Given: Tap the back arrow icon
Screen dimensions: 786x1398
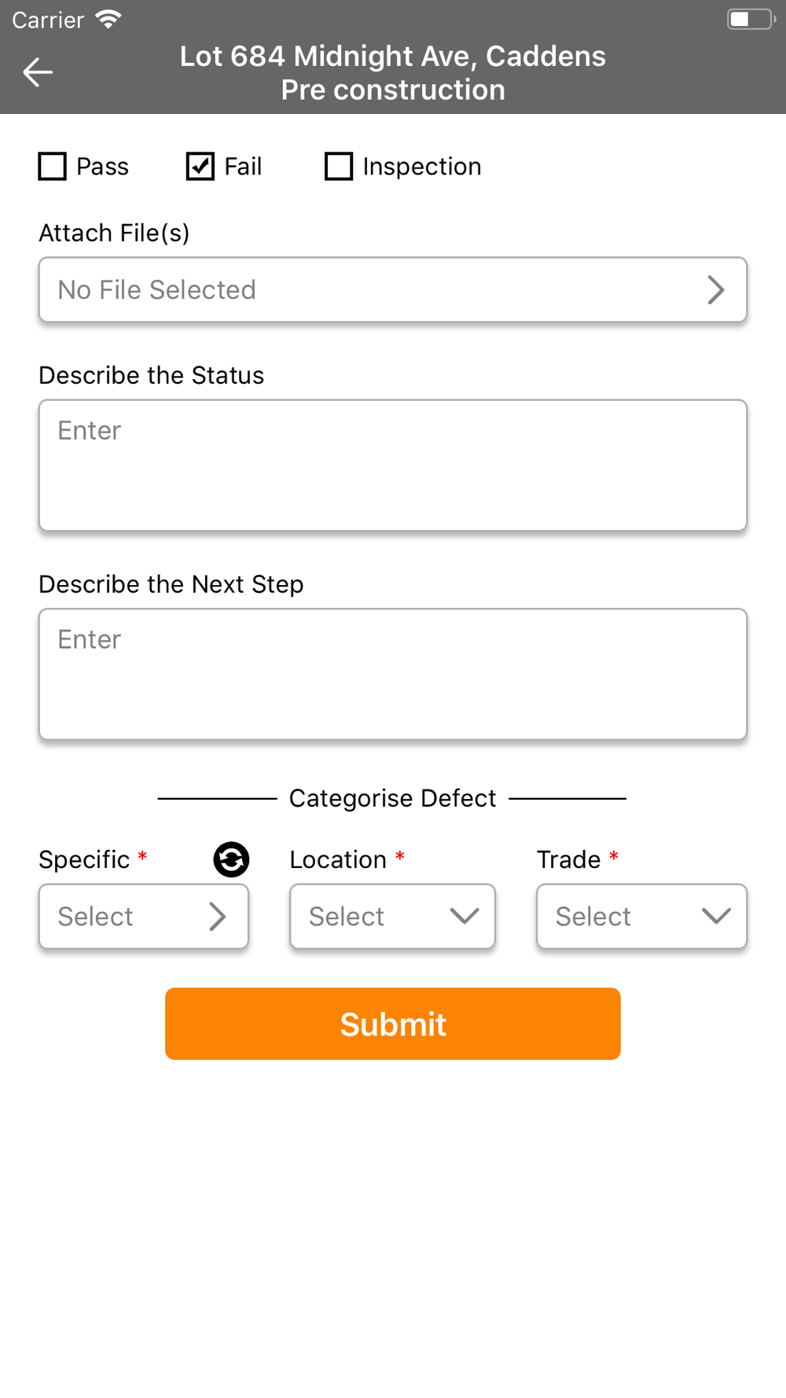Looking at the screenshot, I should pos(38,72).
